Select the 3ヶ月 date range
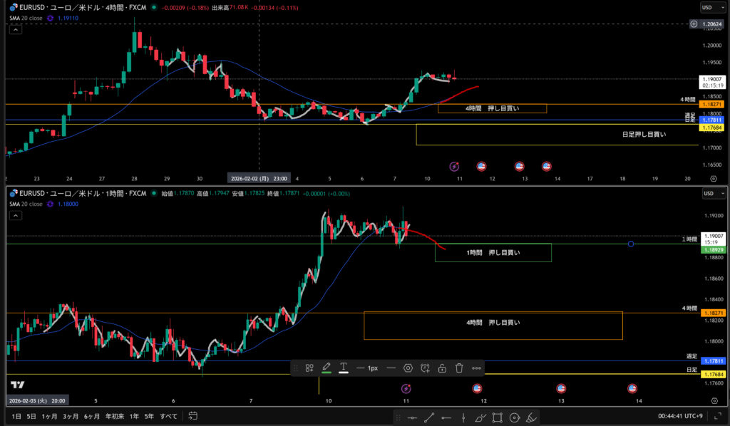Viewport: 730px width, 426px height. coord(70,416)
